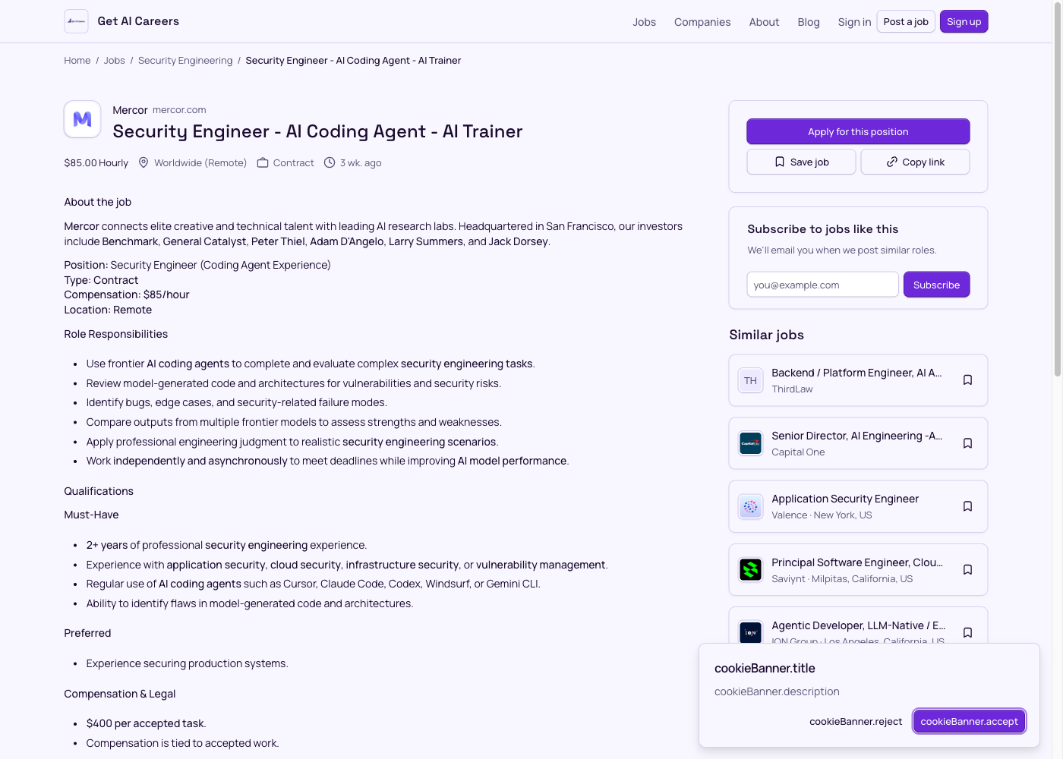Click the Get AI Careers site title

tap(138, 21)
